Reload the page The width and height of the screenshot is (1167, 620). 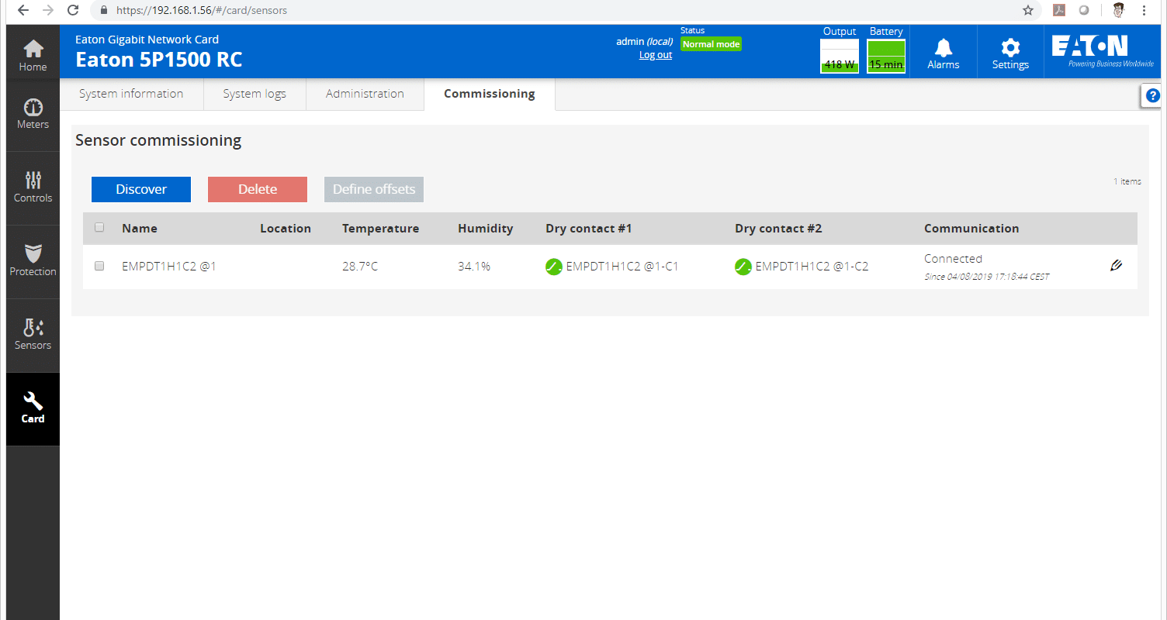click(x=73, y=11)
